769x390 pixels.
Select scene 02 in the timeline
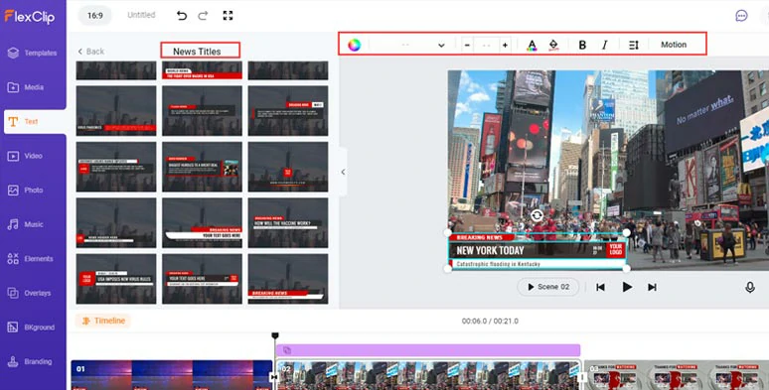pyautogui.click(x=429, y=375)
